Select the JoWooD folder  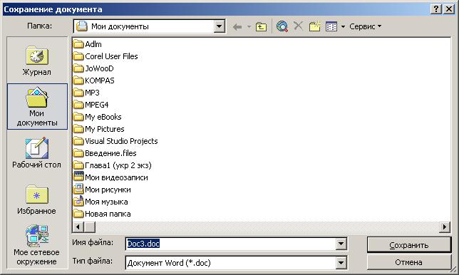pos(93,68)
